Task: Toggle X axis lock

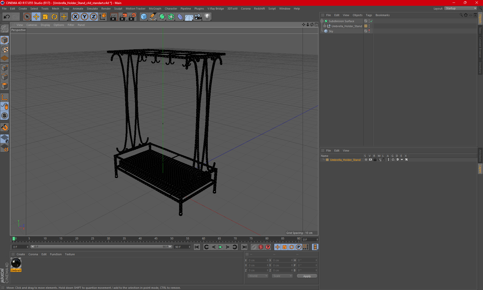Action: [x=75, y=17]
